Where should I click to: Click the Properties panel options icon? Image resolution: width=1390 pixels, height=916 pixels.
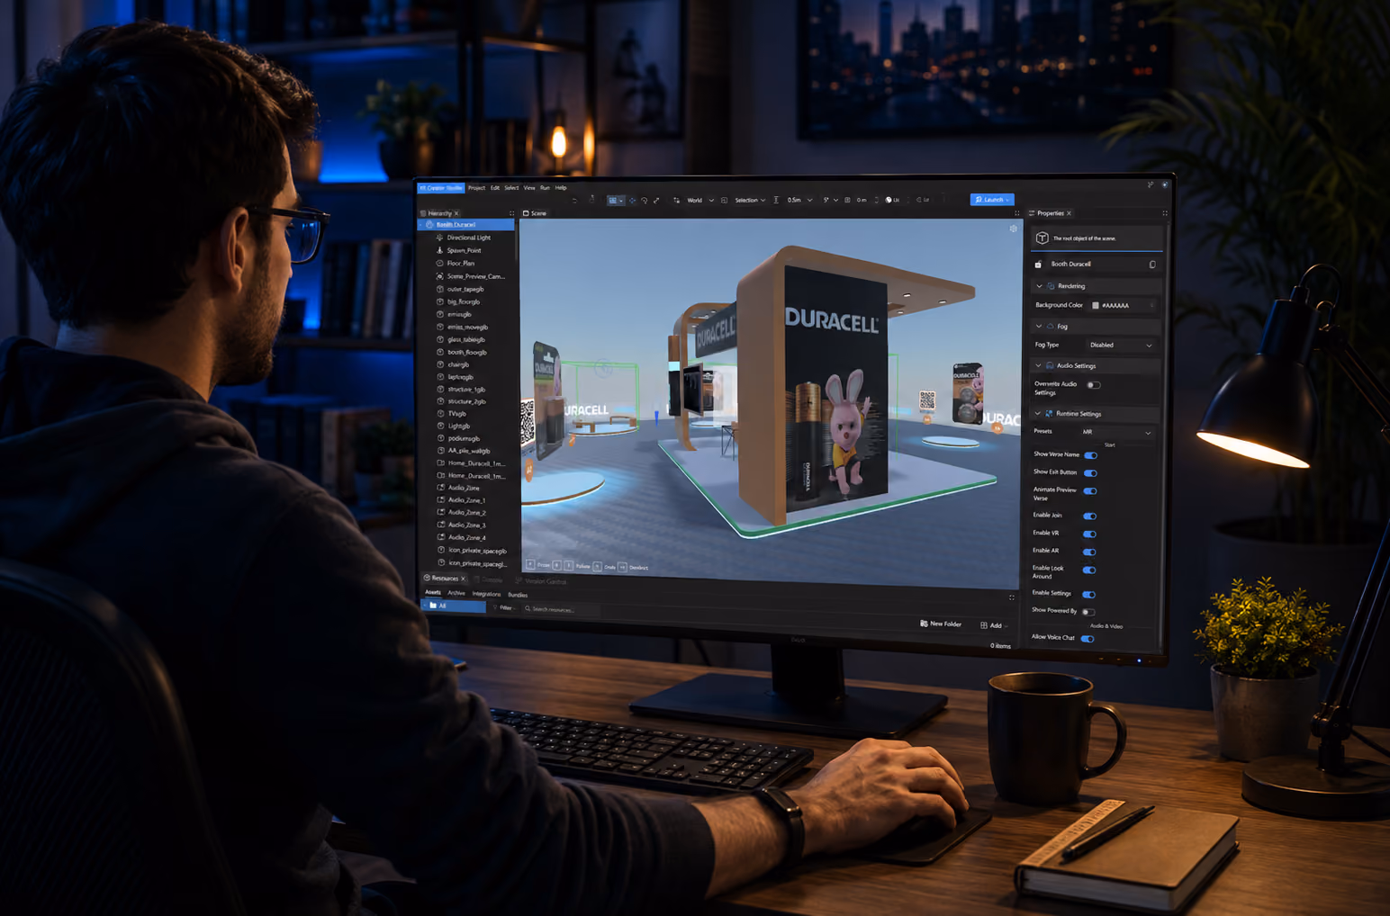[x=1164, y=213]
